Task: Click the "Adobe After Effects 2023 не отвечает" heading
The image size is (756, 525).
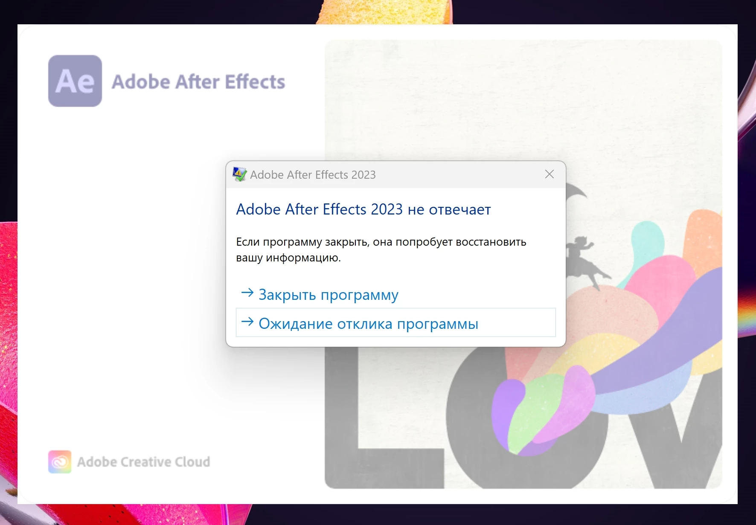Action: (363, 209)
